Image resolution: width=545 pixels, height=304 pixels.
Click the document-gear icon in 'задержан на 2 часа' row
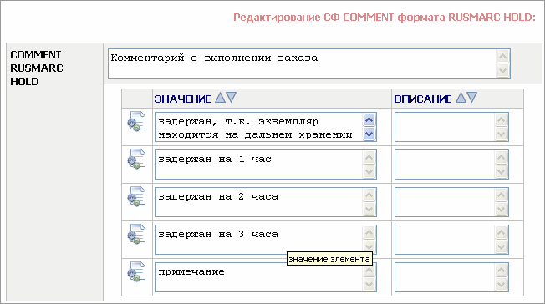pyautogui.click(x=136, y=196)
